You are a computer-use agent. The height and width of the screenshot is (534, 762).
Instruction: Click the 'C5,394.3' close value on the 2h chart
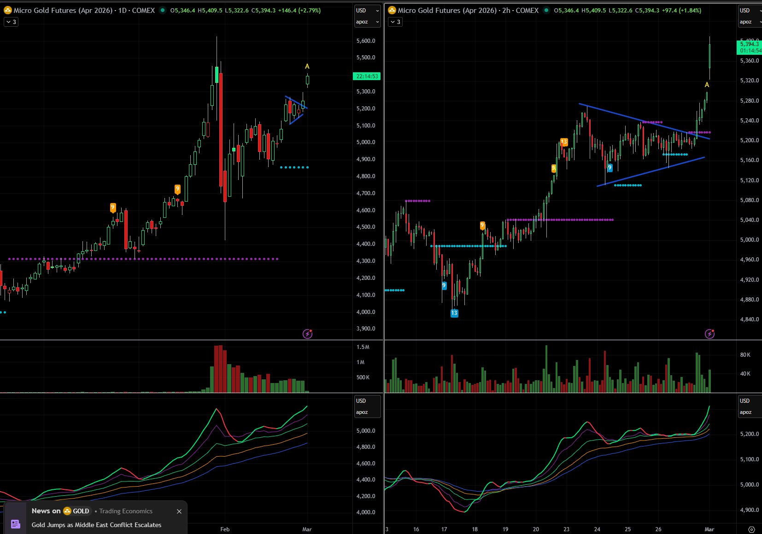(647, 10)
